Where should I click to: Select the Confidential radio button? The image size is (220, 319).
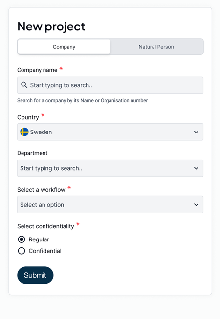tap(22, 251)
